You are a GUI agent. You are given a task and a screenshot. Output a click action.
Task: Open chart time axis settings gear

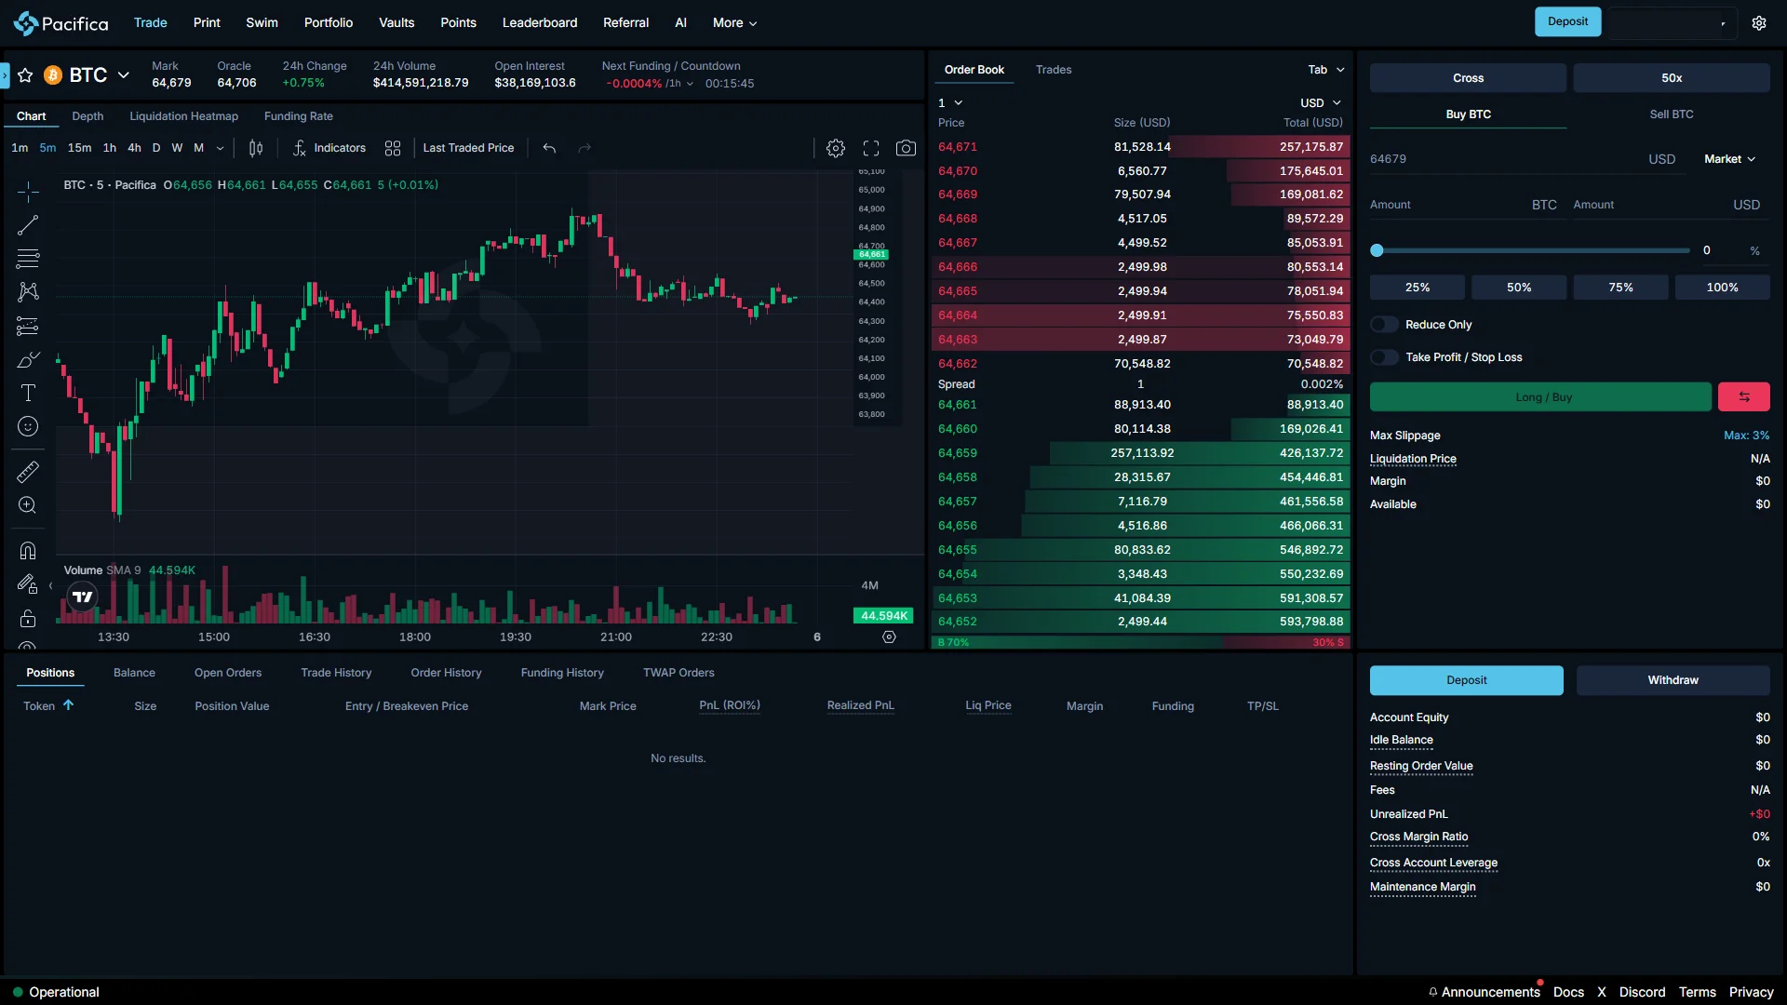pos(889,637)
